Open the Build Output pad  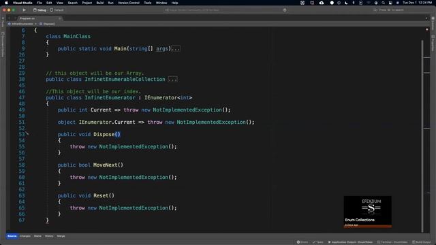tap(421, 242)
